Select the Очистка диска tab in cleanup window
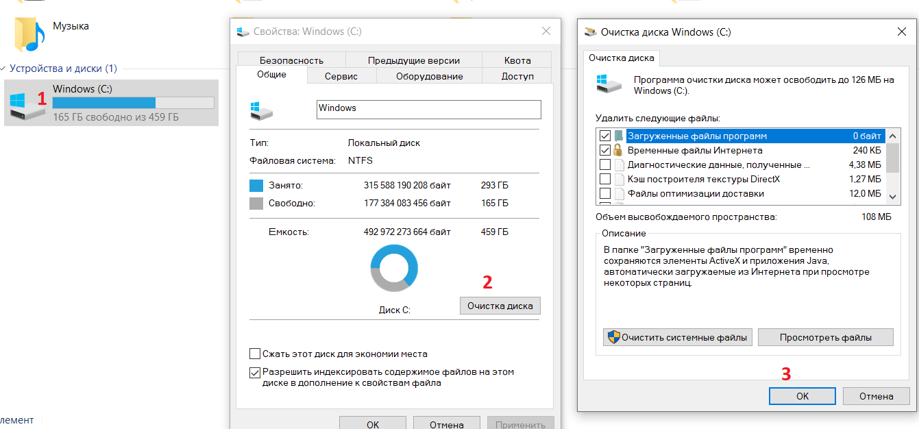The height and width of the screenshot is (429, 919). point(622,58)
